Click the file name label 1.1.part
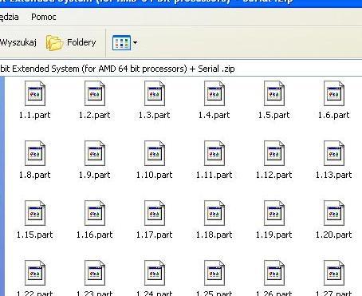The height and width of the screenshot is (296, 362). click(35, 115)
